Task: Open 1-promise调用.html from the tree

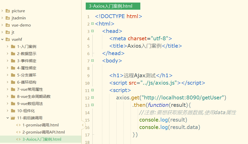Action: click(x=41, y=125)
